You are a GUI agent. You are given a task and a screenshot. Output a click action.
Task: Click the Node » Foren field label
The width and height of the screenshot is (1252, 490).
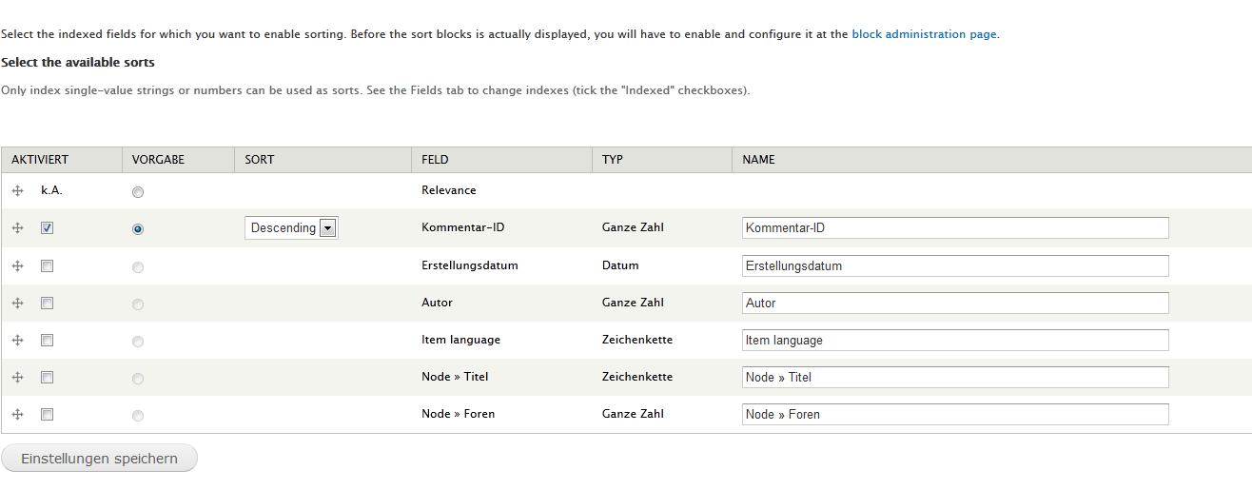pos(459,414)
